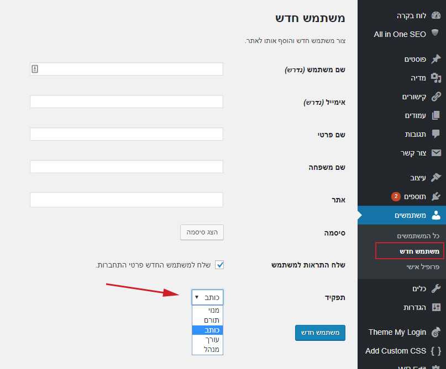This screenshot has height=369, width=446.
Task: Choose מנוי in the role list
Action: tap(207, 310)
